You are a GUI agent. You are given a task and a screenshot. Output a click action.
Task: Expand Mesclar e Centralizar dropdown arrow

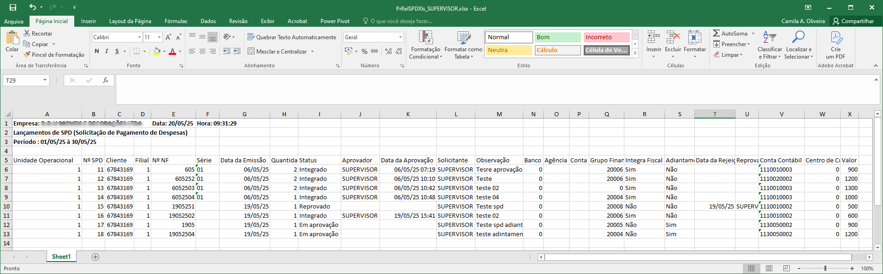pyautogui.click(x=312, y=52)
